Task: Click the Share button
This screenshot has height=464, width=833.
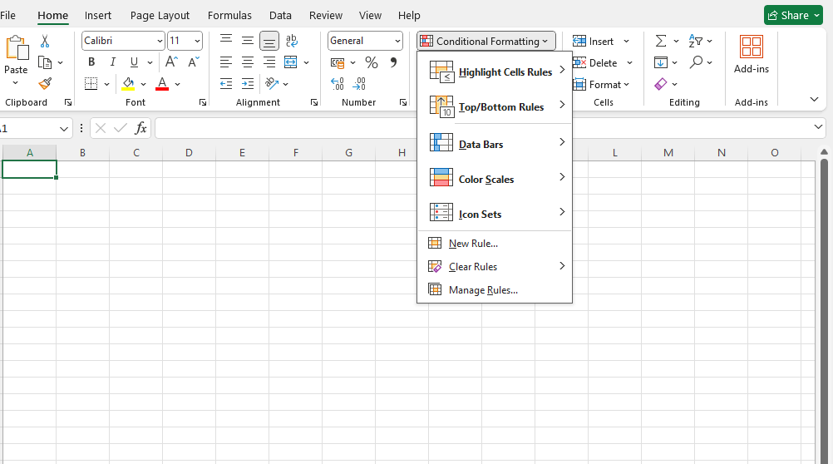Action: click(x=792, y=15)
